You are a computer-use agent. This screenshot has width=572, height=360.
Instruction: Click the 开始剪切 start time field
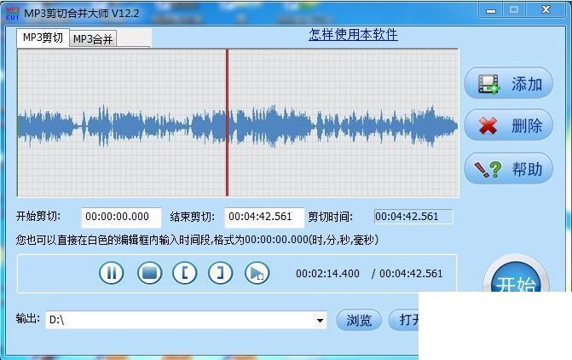[x=121, y=217]
